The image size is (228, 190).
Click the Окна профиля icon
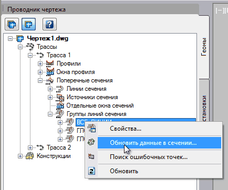point(50,72)
